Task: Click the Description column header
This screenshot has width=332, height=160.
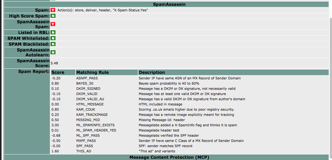Action: tap(152, 72)
